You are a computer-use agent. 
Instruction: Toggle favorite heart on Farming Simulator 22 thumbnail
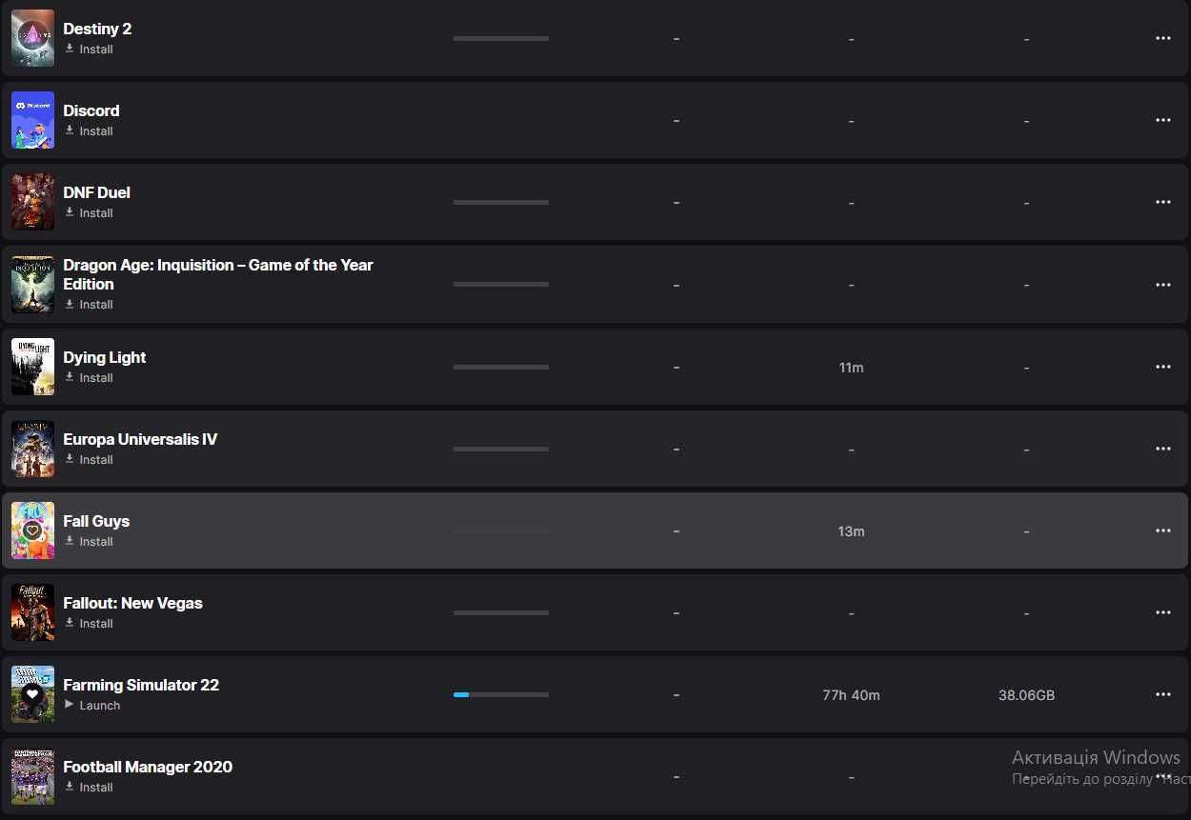(32, 694)
